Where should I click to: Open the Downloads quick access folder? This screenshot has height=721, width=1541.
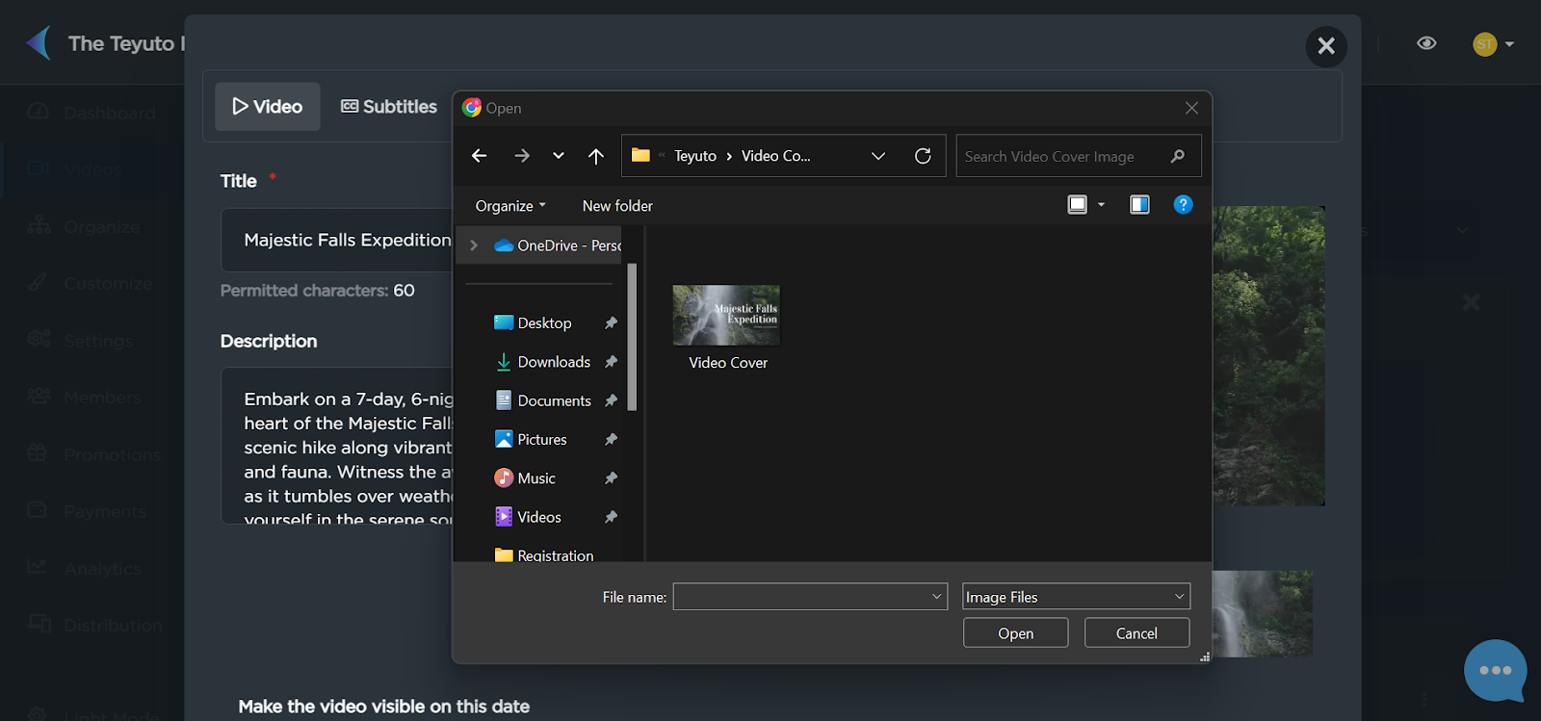(542, 362)
